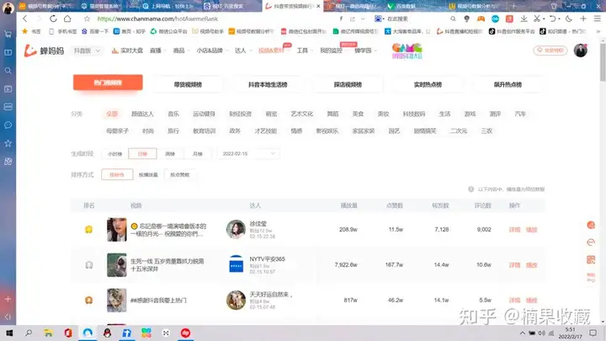The image size is (606, 341).
Task: Click the scissors screenshot tool
Action: click(537, 19)
